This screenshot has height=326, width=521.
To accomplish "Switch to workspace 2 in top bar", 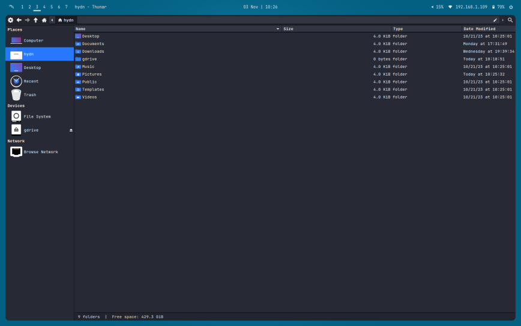I will 29,7.
